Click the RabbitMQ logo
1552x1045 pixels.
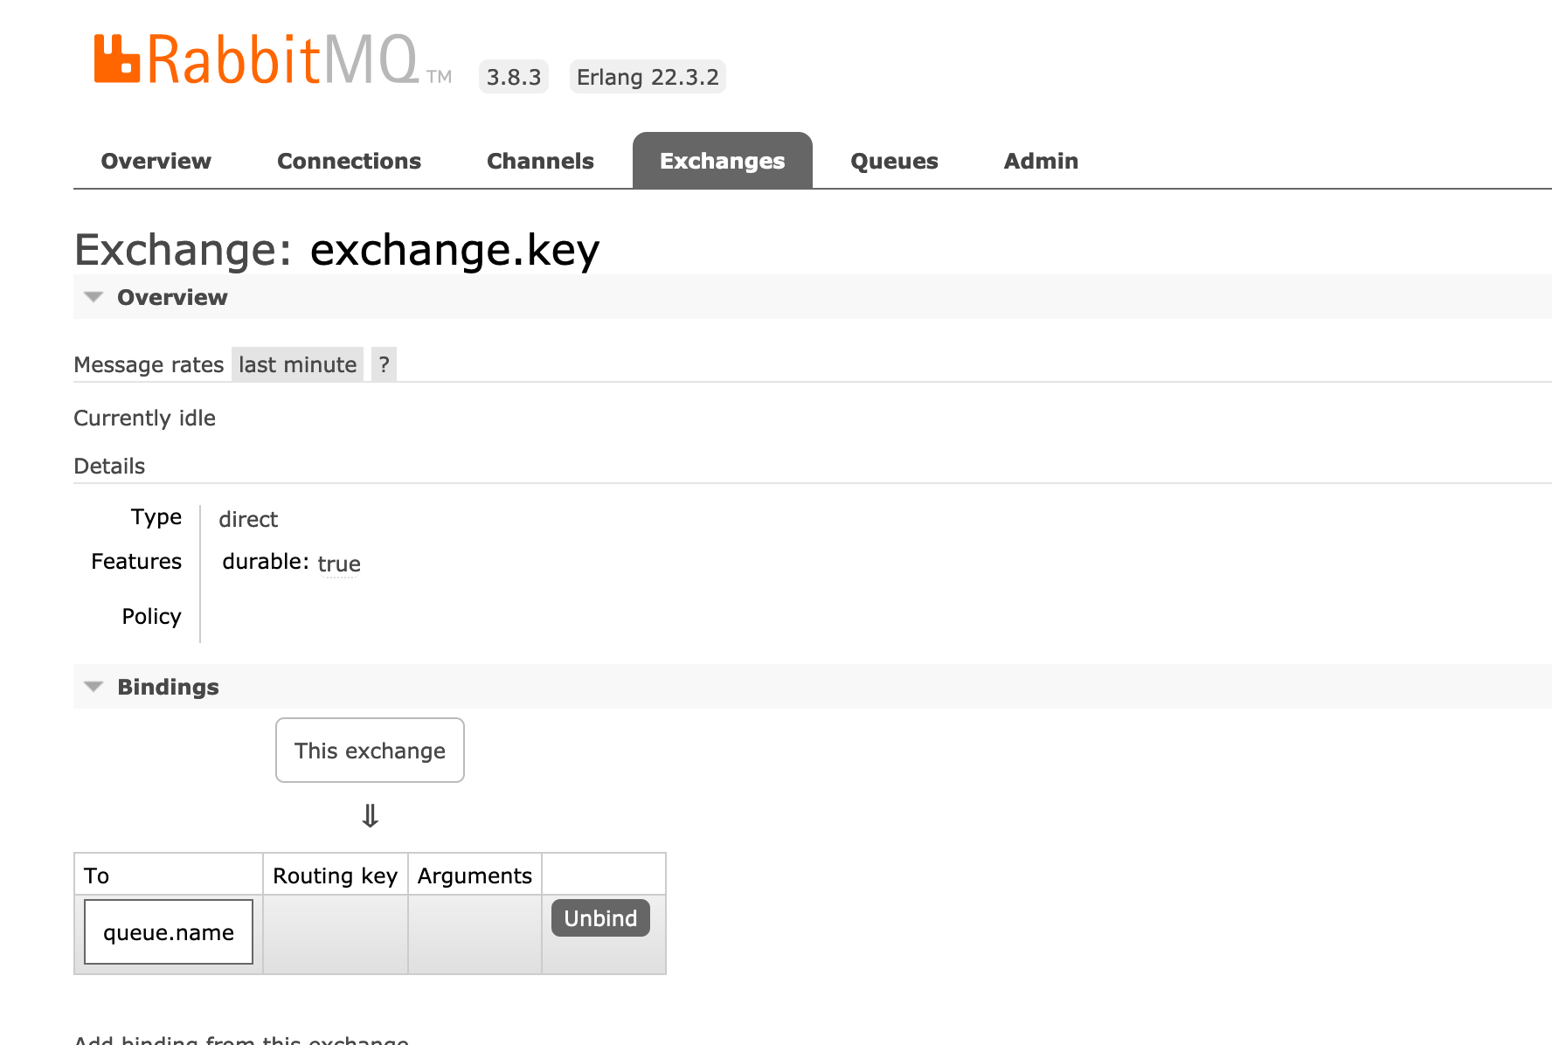262,61
